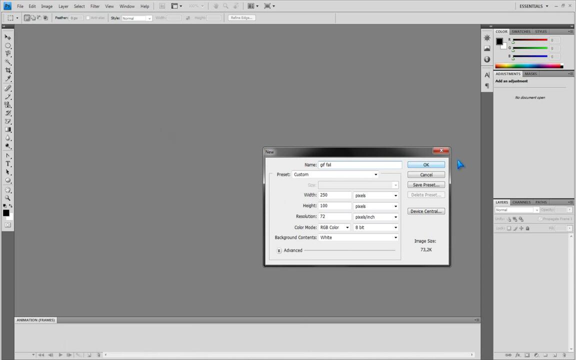
Task: Select the Magic Wand tool
Action: (8, 62)
